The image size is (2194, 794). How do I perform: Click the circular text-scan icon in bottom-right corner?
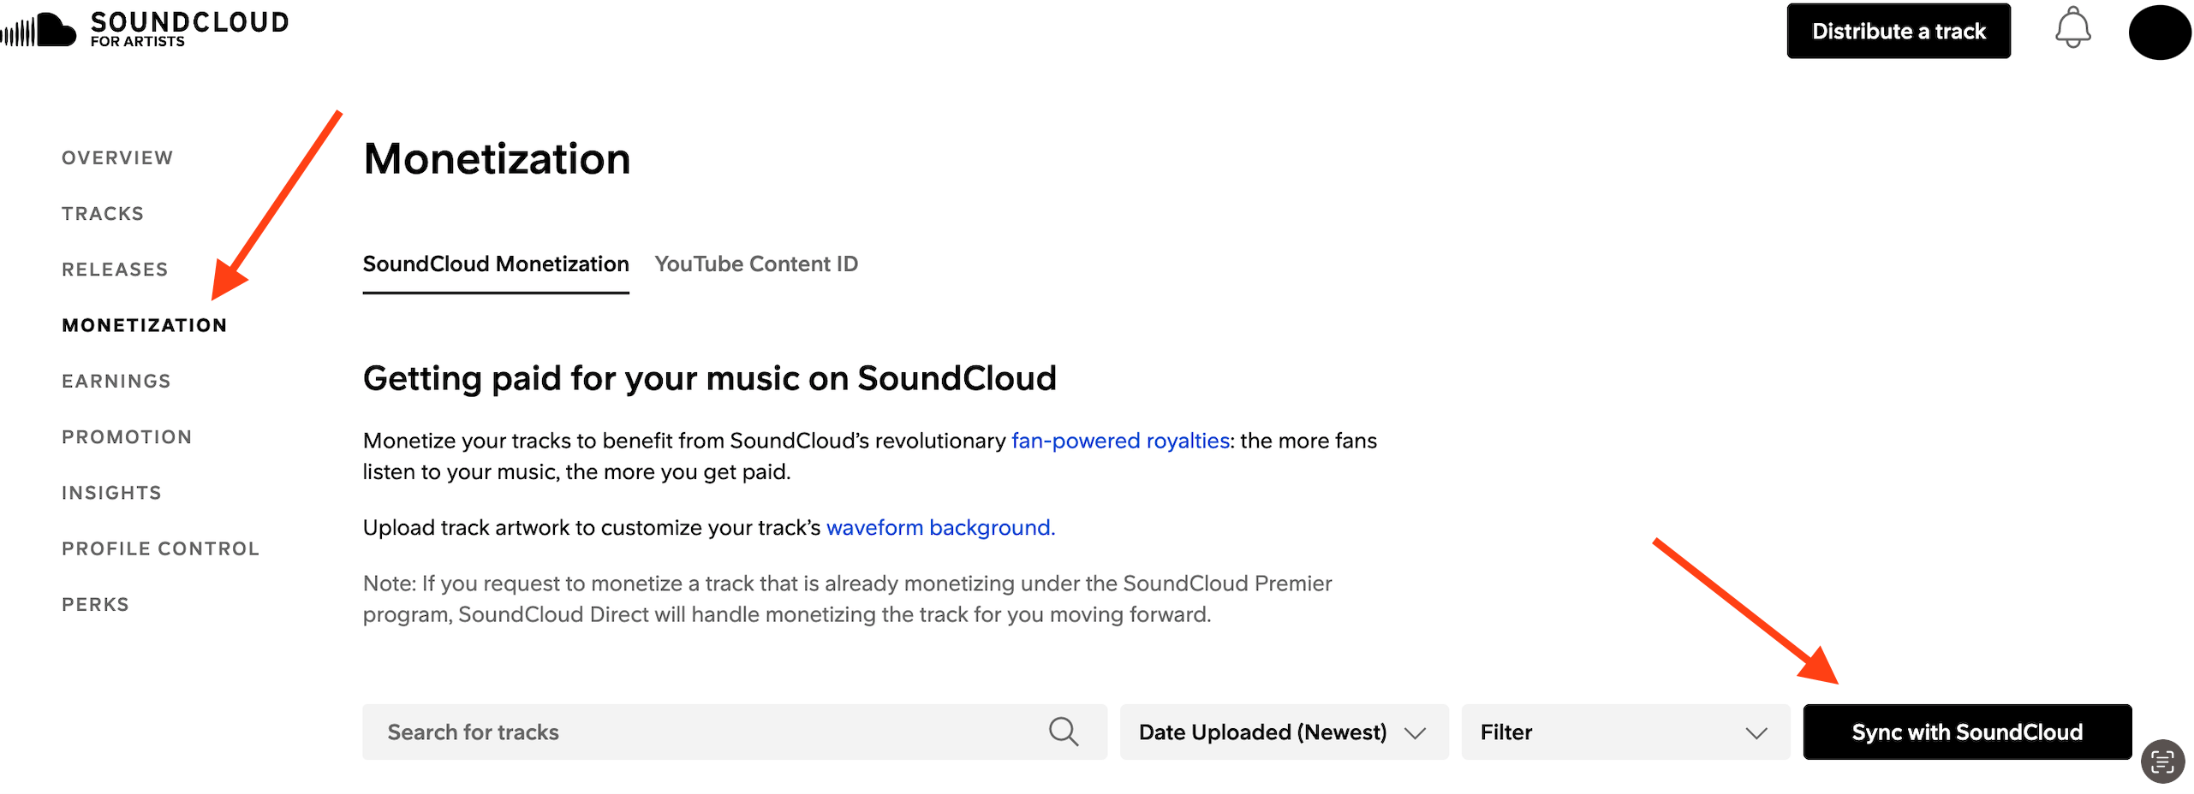click(x=2161, y=762)
